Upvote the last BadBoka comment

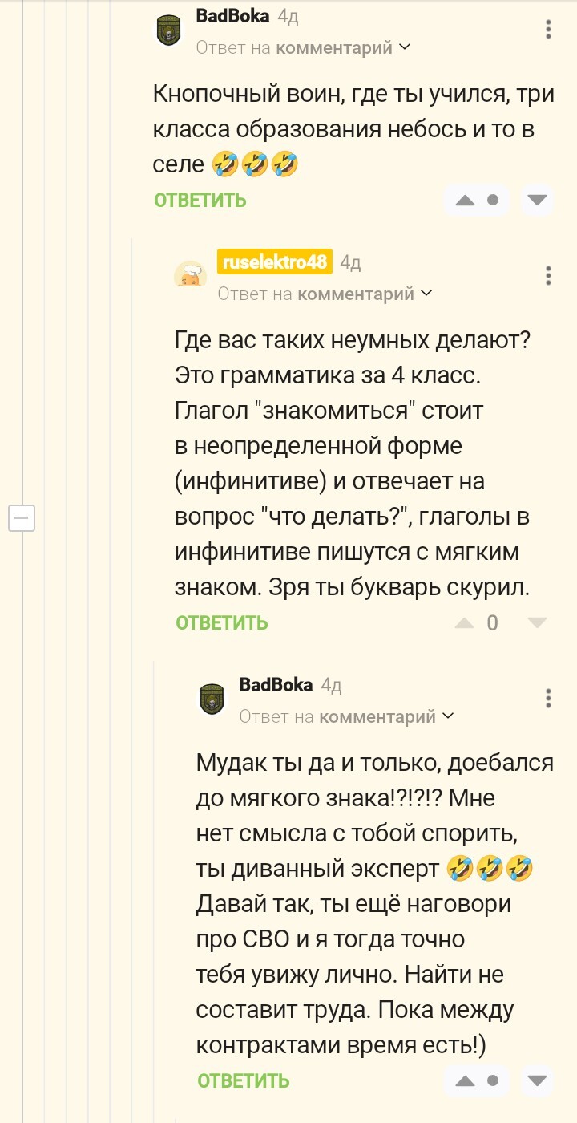(x=466, y=1080)
